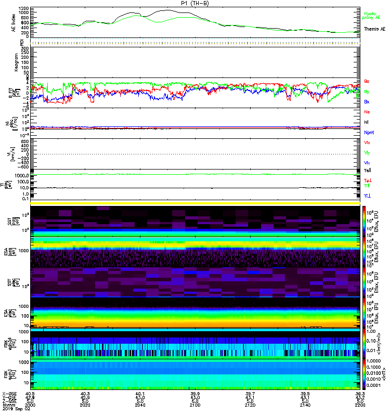Screen dimensions: 390x416
Task: Click the 2020 time tick label
Action: [x=85, y=405]
